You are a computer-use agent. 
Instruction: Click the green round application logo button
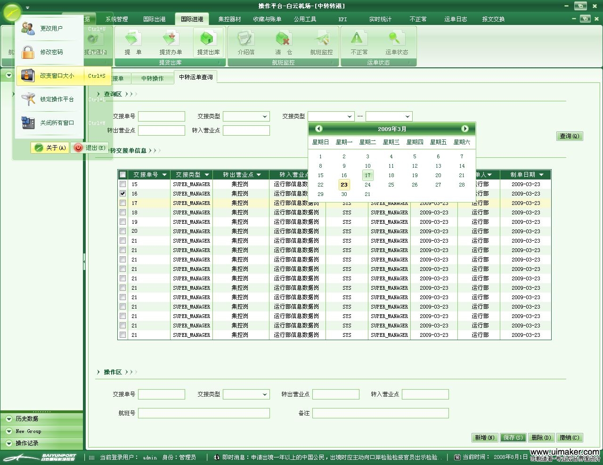[12, 12]
